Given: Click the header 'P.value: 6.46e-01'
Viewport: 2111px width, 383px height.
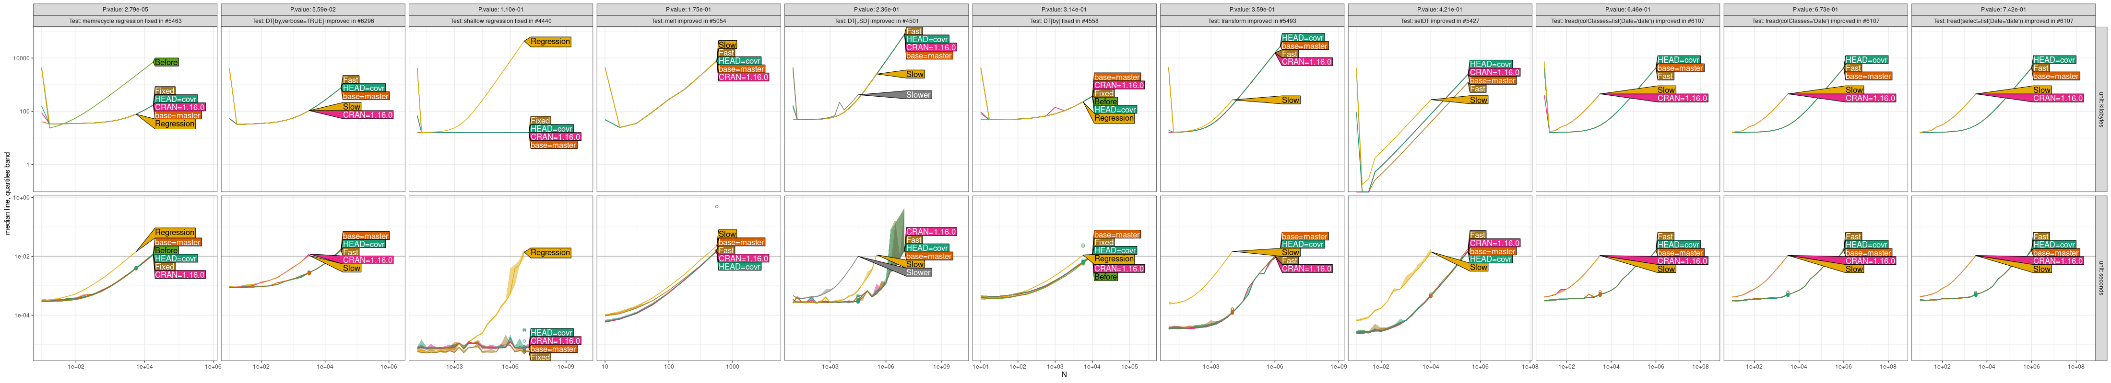Looking at the screenshot, I should (x=1627, y=10).
